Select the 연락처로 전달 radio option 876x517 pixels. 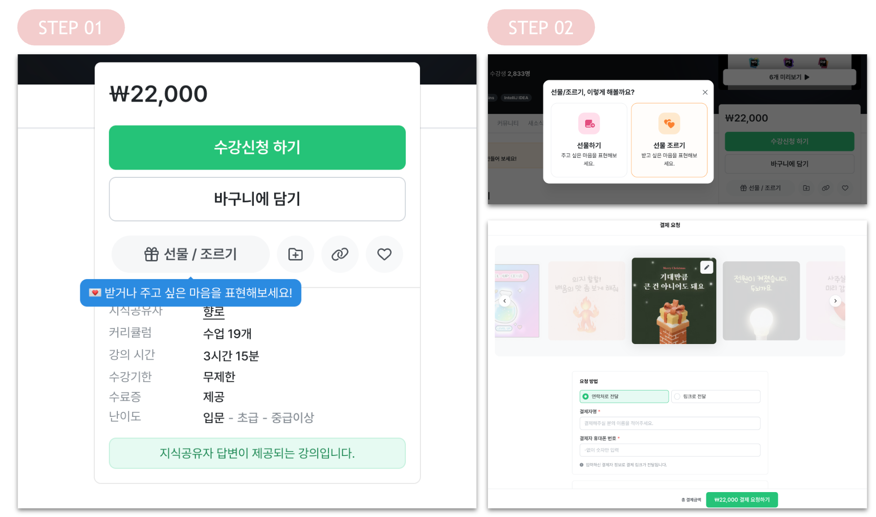tap(624, 396)
